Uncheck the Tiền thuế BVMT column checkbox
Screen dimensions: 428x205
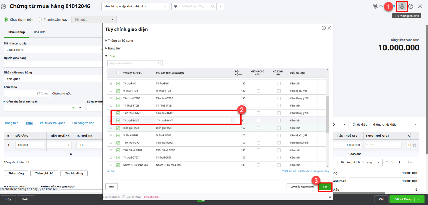[x=118, y=113]
